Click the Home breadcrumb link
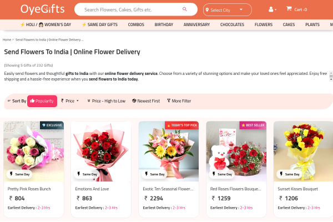333x222 pixels. [x=7, y=40]
